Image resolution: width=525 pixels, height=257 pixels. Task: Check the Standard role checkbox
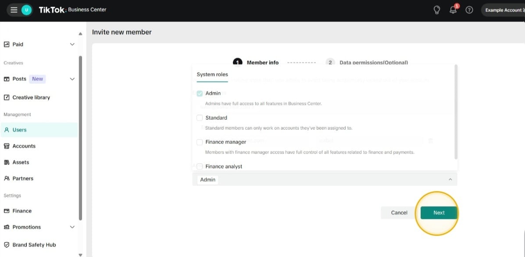[x=200, y=118]
